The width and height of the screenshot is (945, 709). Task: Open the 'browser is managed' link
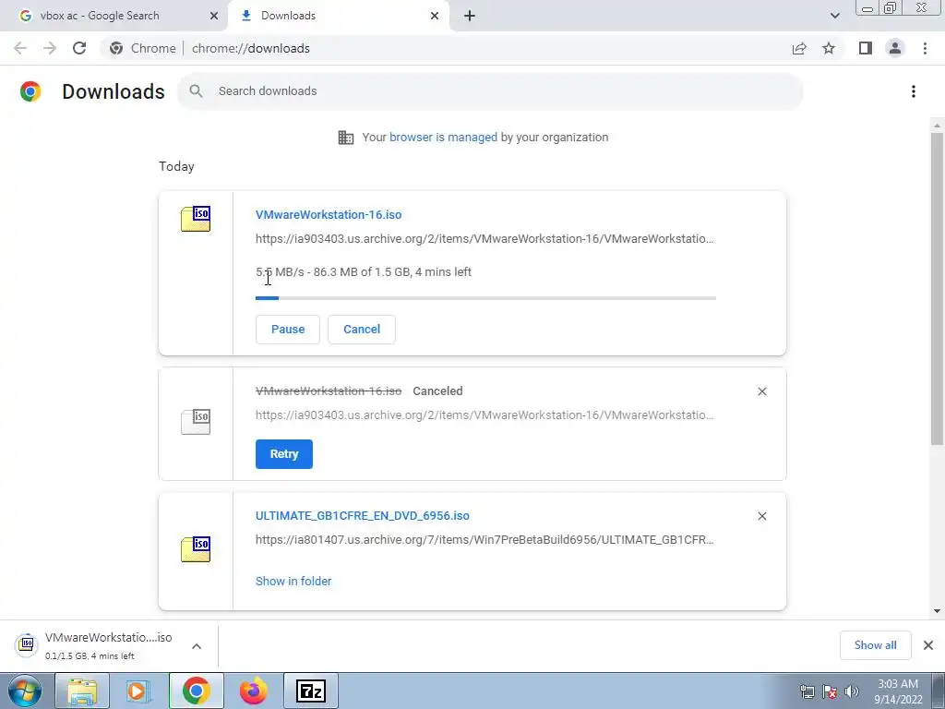coord(443,138)
